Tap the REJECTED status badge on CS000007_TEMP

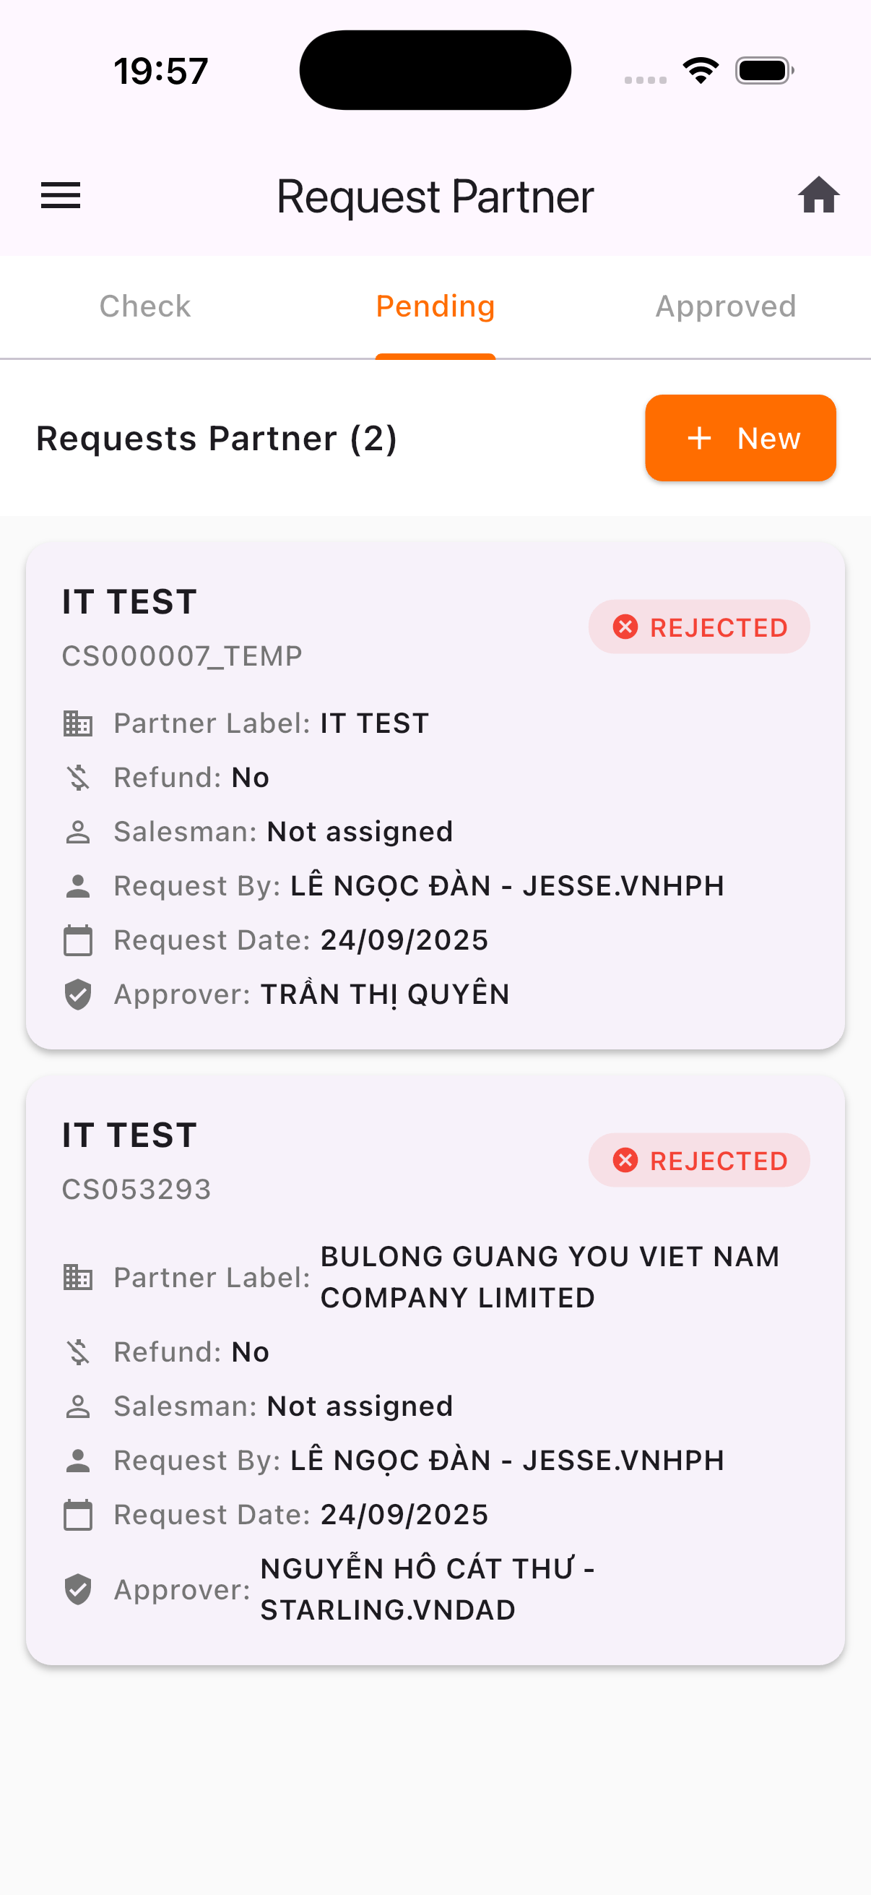point(698,627)
